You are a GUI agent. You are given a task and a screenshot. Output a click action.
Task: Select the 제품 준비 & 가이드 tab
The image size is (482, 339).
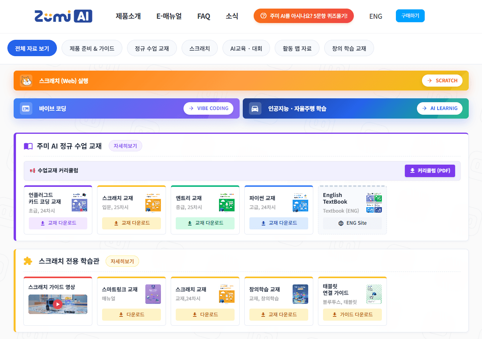(x=92, y=48)
